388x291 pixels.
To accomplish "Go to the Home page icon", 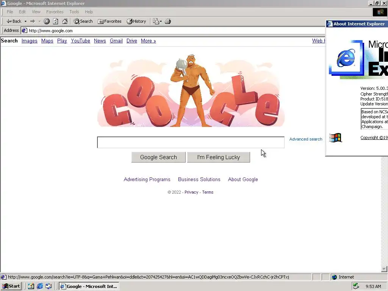I will [65, 21].
